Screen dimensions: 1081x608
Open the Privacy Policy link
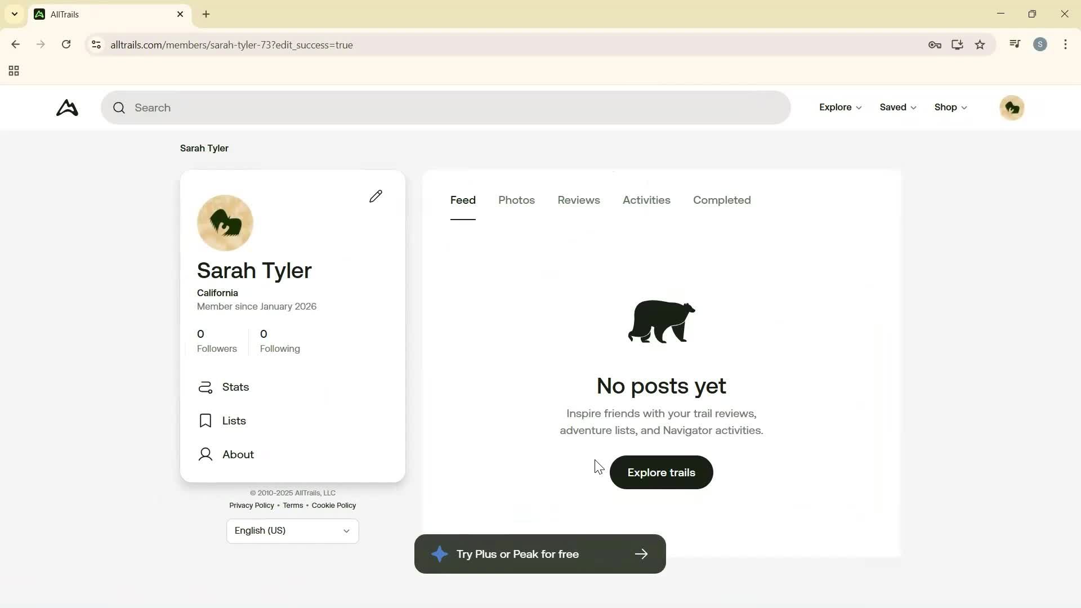tap(251, 505)
